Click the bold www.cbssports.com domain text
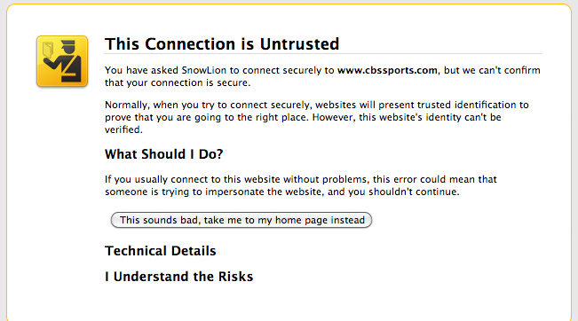This screenshot has width=578, height=321. (x=387, y=70)
